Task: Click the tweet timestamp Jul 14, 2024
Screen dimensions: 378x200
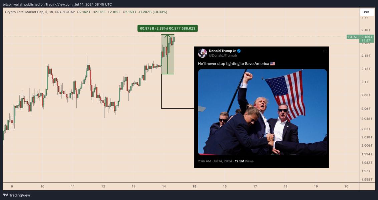Action: pyautogui.click(x=222, y=161)
